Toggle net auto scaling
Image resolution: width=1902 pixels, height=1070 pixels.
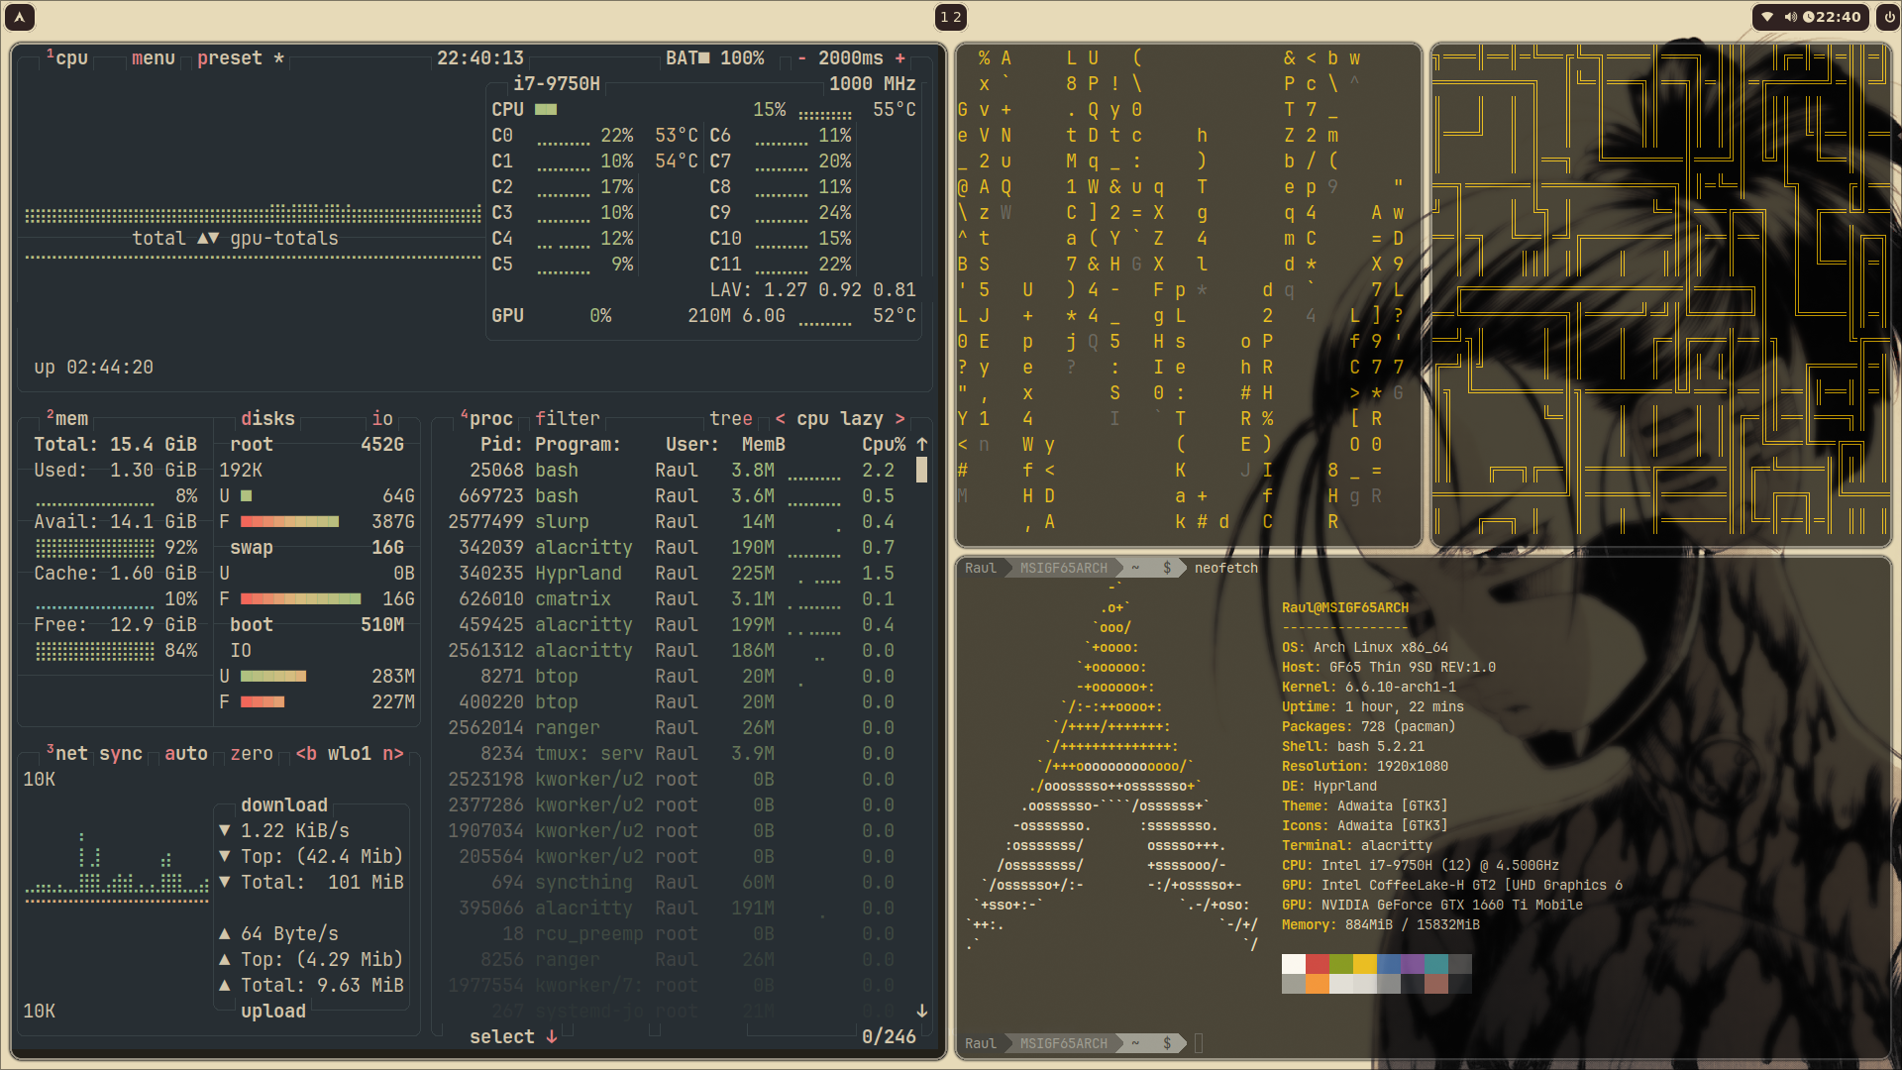[x=186, y=754]
